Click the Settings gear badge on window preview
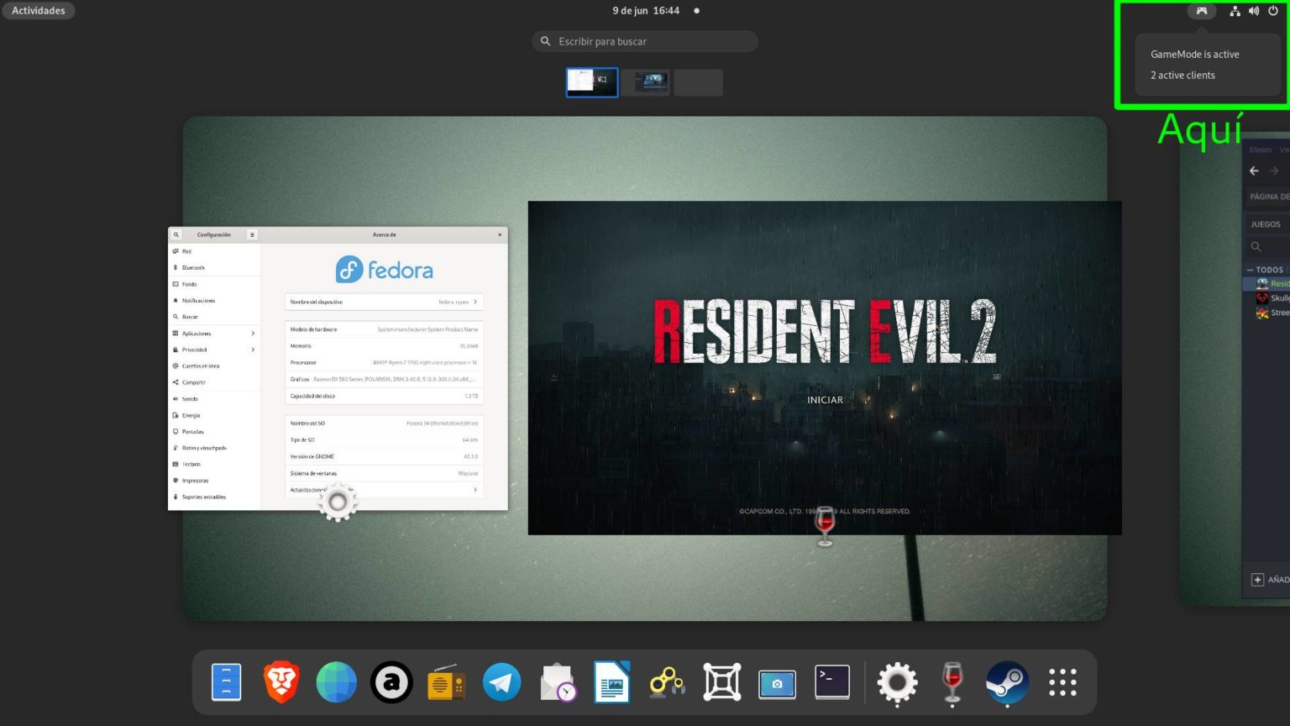Viewport: 1290px width, 726px height. click(338, 502)
